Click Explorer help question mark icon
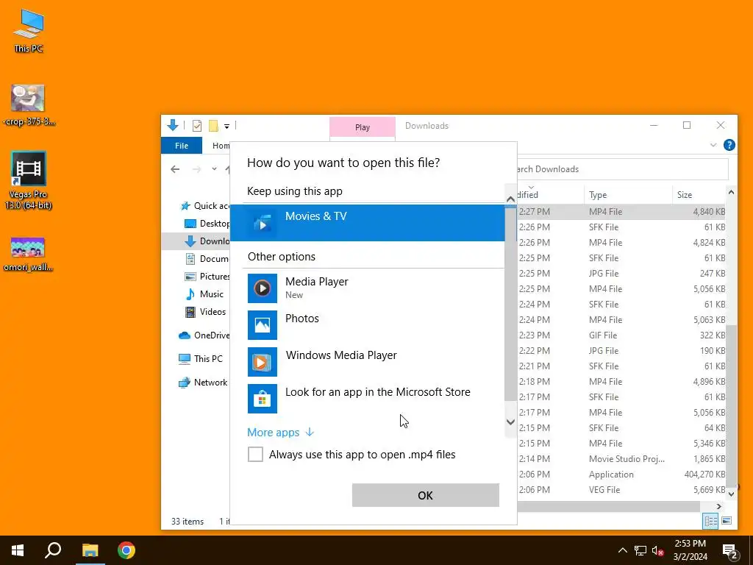Image resolution: width=753 pixels, height=565 pixels. [x=729, y=145]
